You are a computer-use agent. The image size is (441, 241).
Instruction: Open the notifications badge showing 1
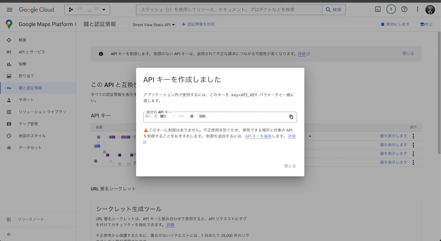(x=391, y=10)
